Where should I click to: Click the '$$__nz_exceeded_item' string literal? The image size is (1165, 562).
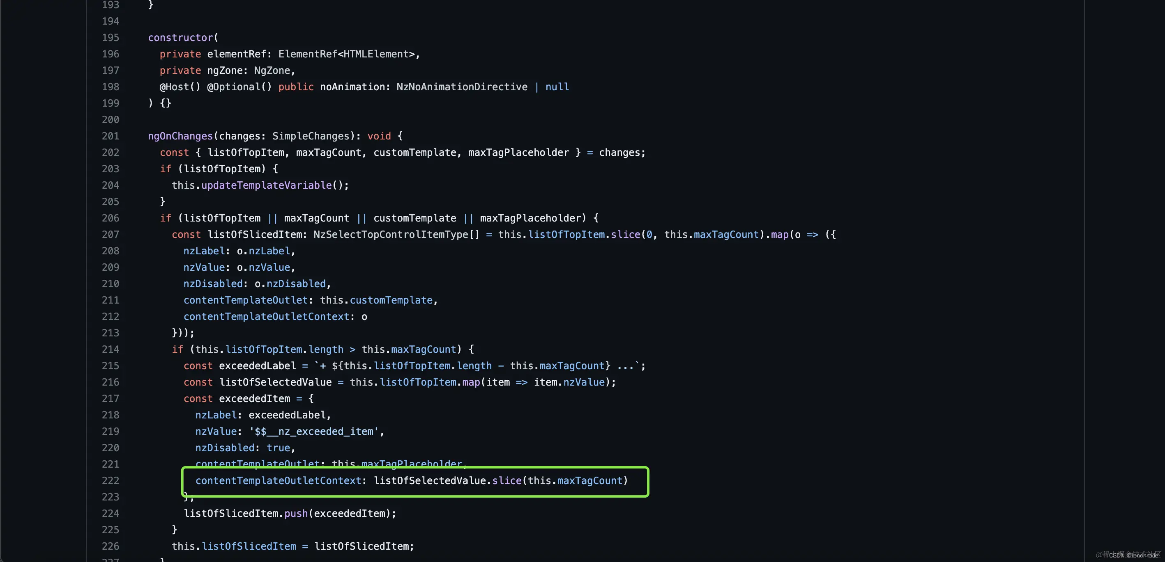(314, 432)
